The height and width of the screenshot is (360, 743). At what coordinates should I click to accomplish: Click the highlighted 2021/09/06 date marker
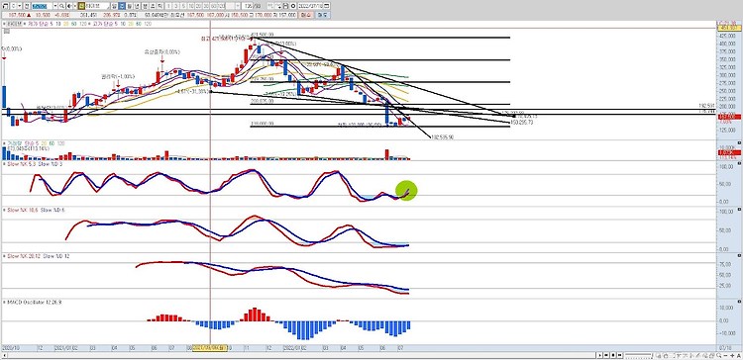(210, 348)
